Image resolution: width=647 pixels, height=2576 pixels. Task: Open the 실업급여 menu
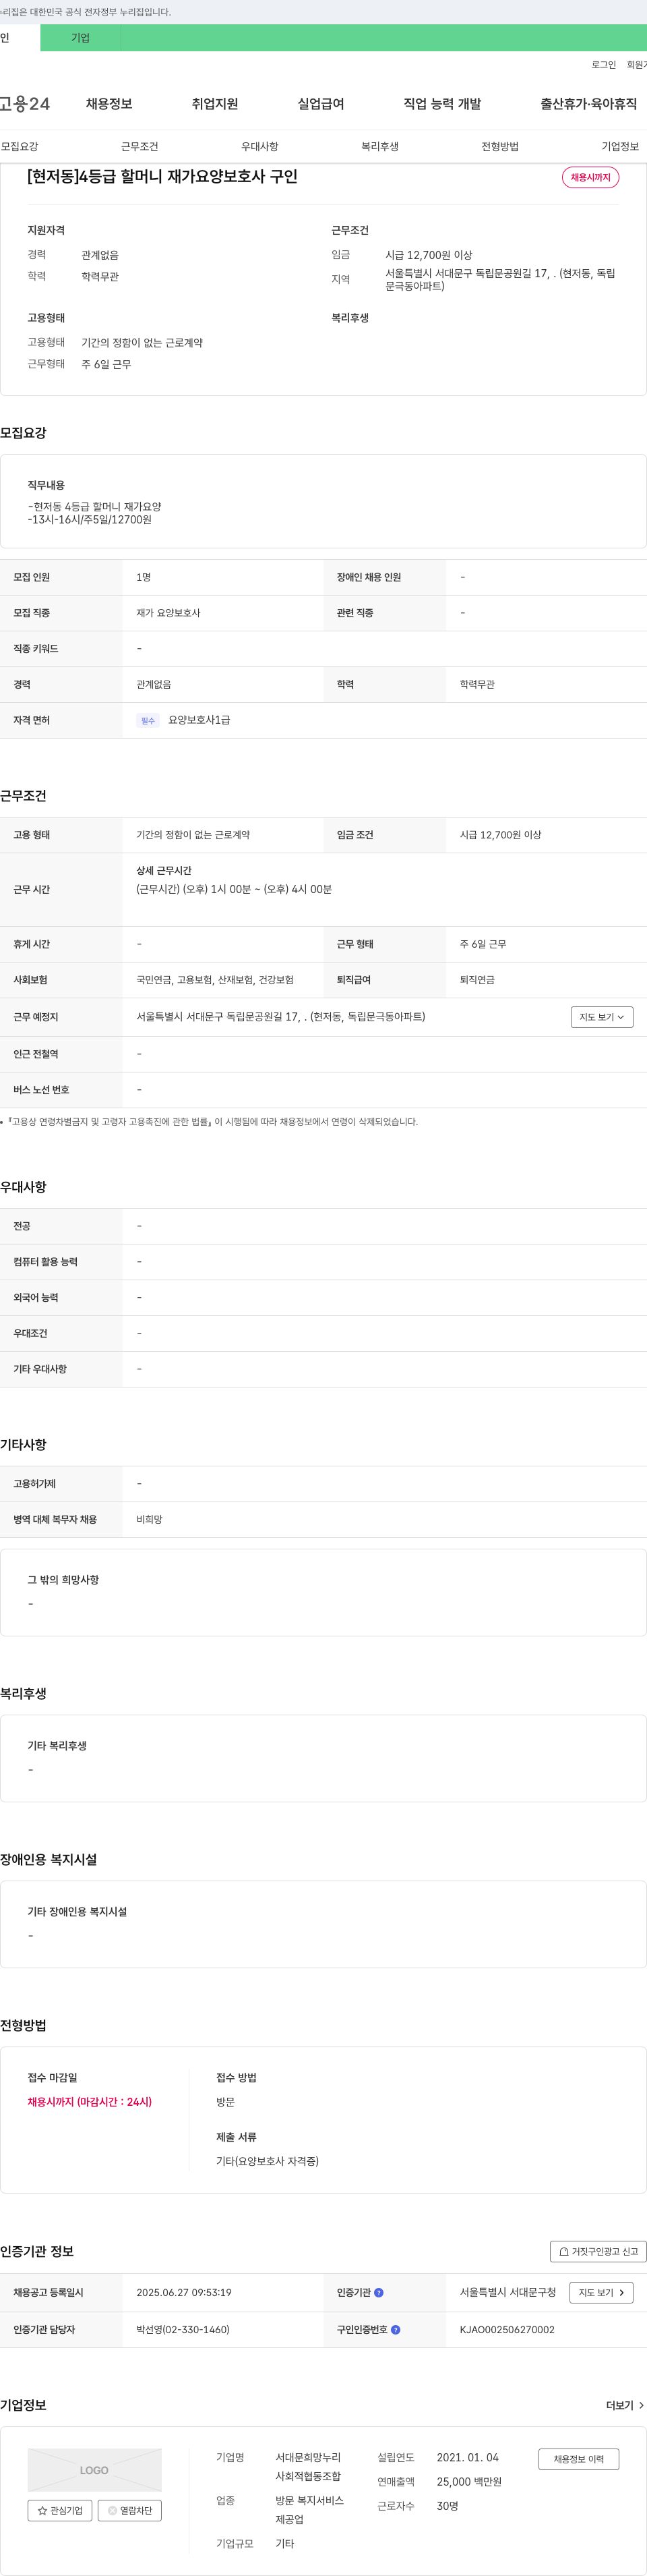point(321,104)
